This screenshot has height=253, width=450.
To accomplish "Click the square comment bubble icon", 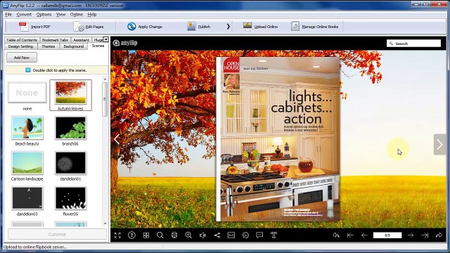I will click(x=259, y=235).
